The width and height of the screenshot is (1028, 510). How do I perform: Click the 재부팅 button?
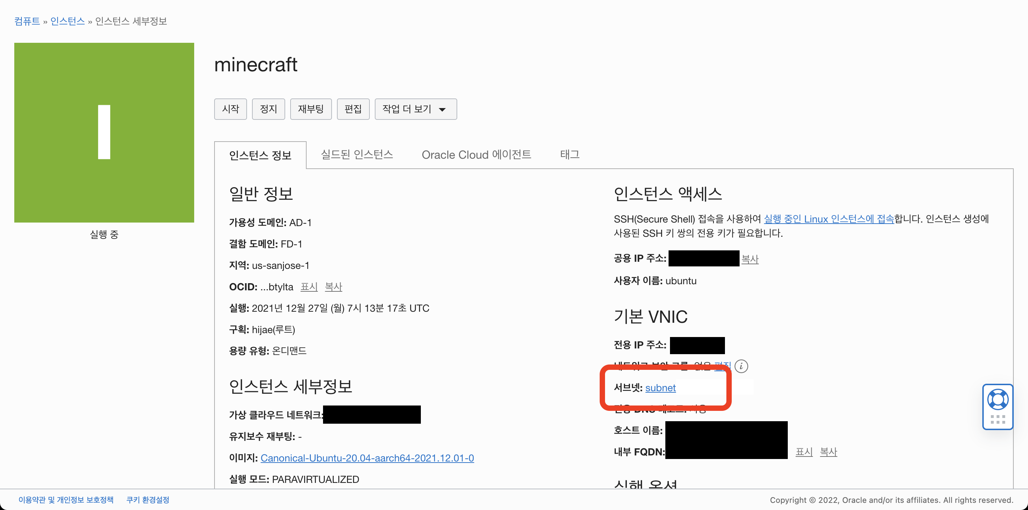coord(311,109)
